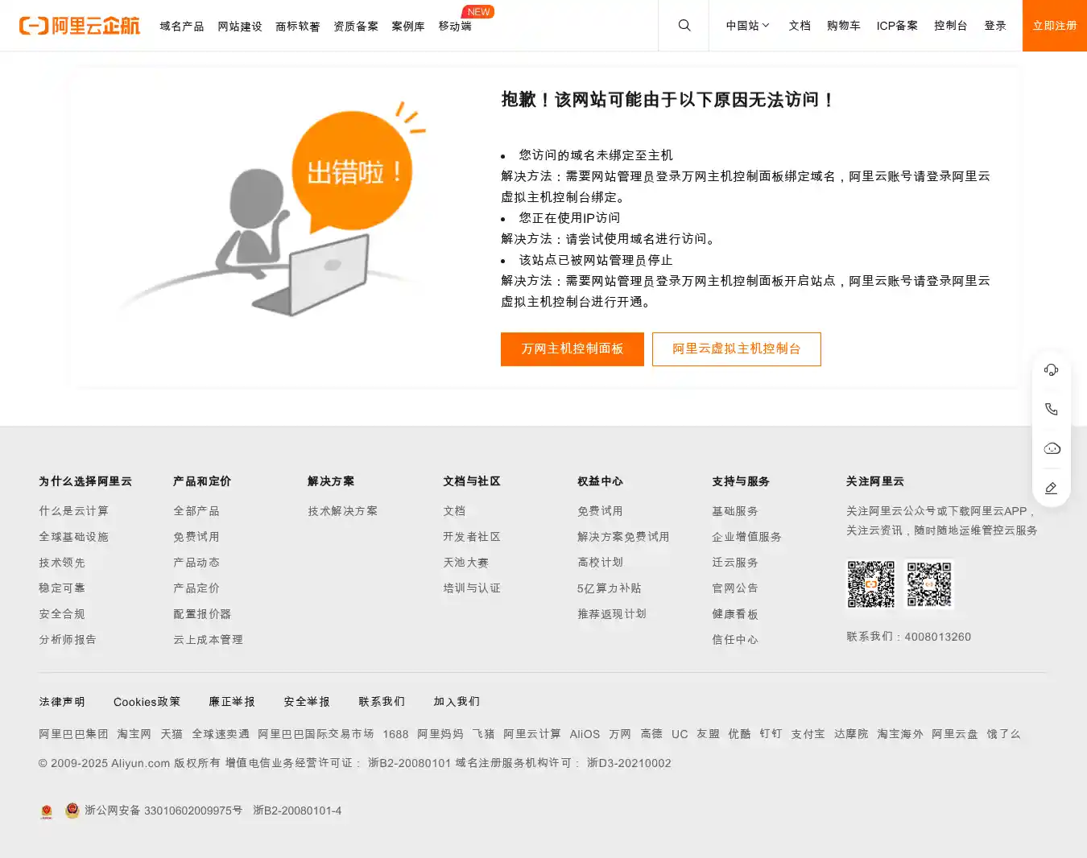Viewport: 1087px width, 858px height.
Task: Click the police badge filing icon
Action: pos(72,811)
